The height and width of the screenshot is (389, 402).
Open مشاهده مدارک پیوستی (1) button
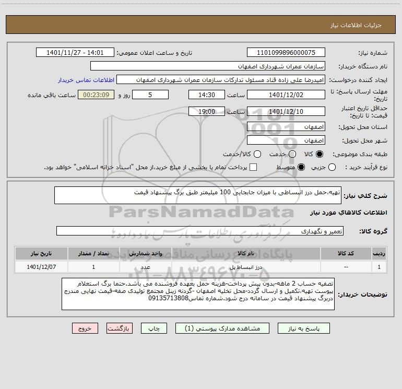222,328
